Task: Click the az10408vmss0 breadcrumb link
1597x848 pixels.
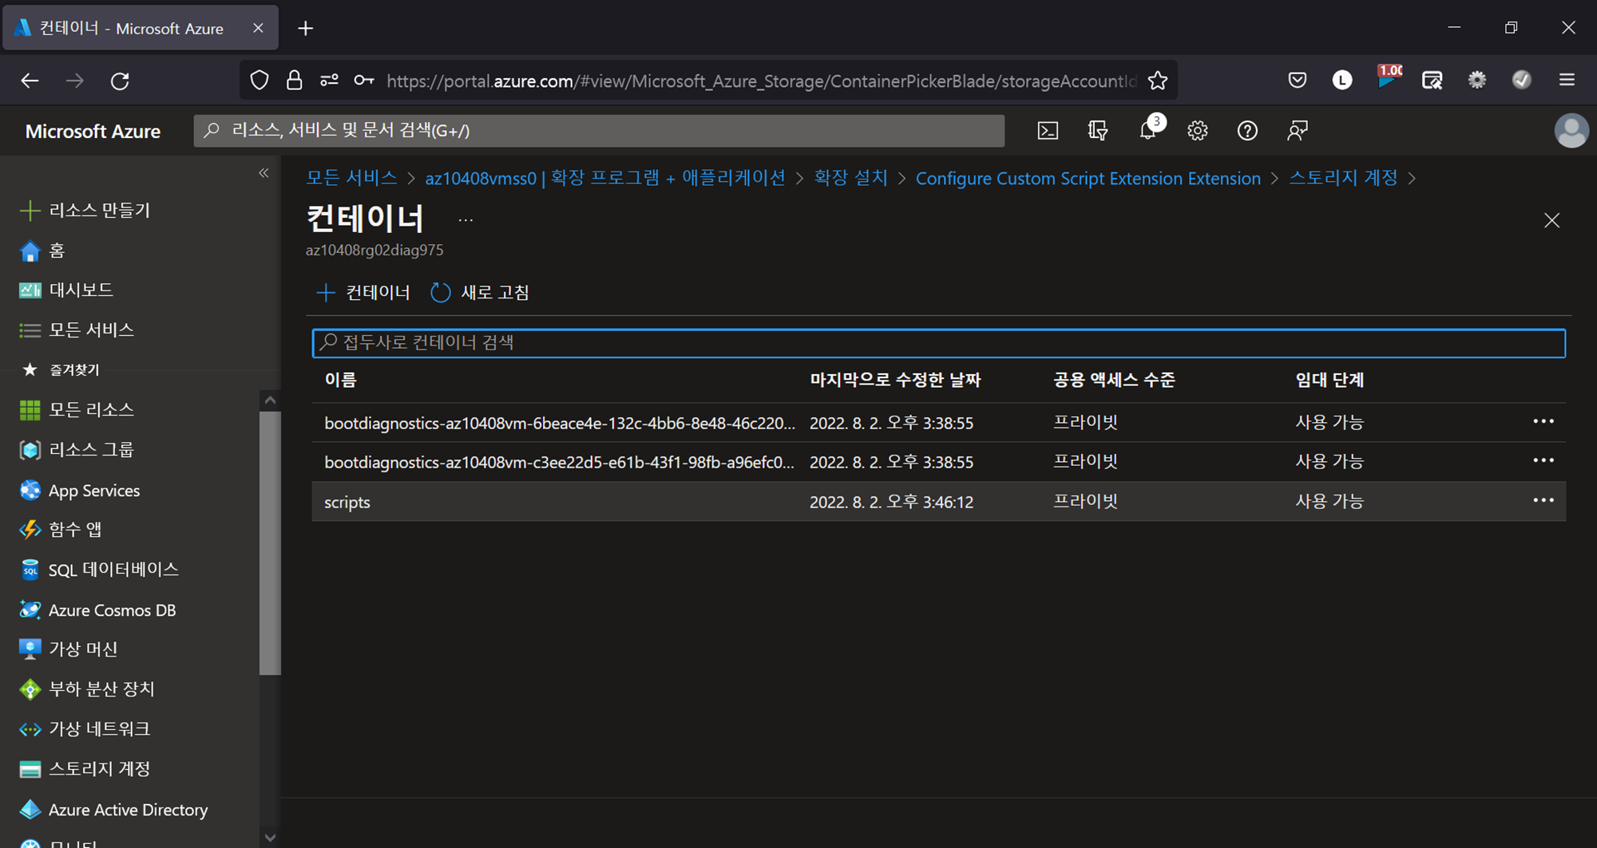Action: click(x=605, y=178)
